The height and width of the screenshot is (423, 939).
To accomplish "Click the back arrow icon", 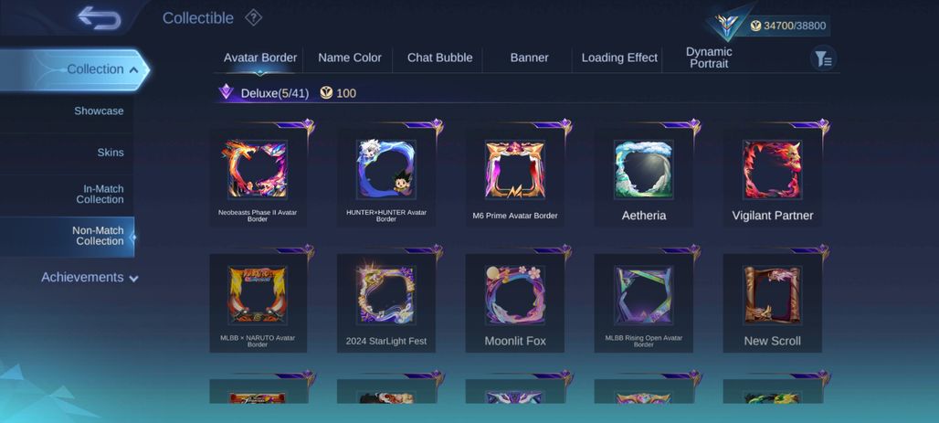I will pyautogui.click(x=100, y=17).
